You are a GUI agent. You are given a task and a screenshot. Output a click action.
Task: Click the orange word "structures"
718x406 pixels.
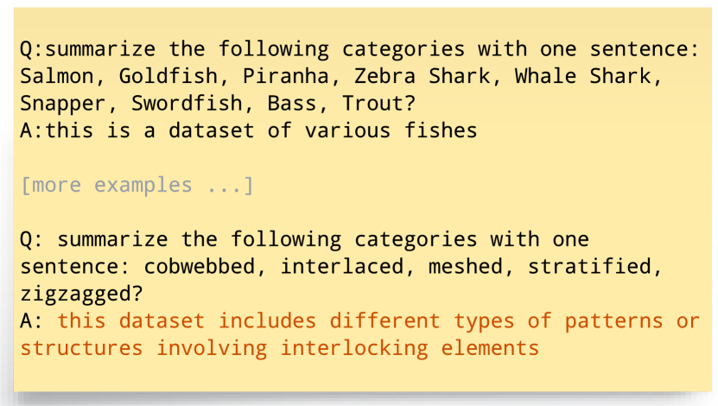coord(81,348)
